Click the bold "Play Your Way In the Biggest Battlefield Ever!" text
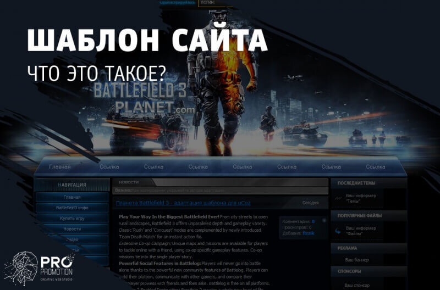 pos(169,216)
